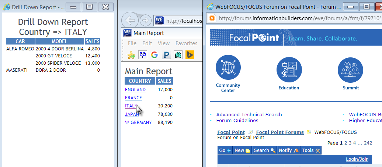Click the 2000 SPIDER VELOCE model cell
Image resolution: width=382 pixels, height=167 pixels.
point(58,63)
